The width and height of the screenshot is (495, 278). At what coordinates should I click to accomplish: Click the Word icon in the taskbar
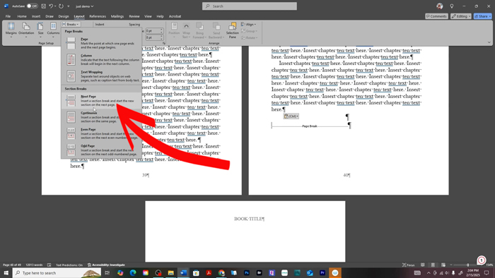183,272
